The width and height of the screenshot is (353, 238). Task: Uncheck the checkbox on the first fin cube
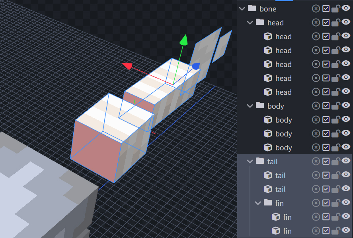coord(326,217)
